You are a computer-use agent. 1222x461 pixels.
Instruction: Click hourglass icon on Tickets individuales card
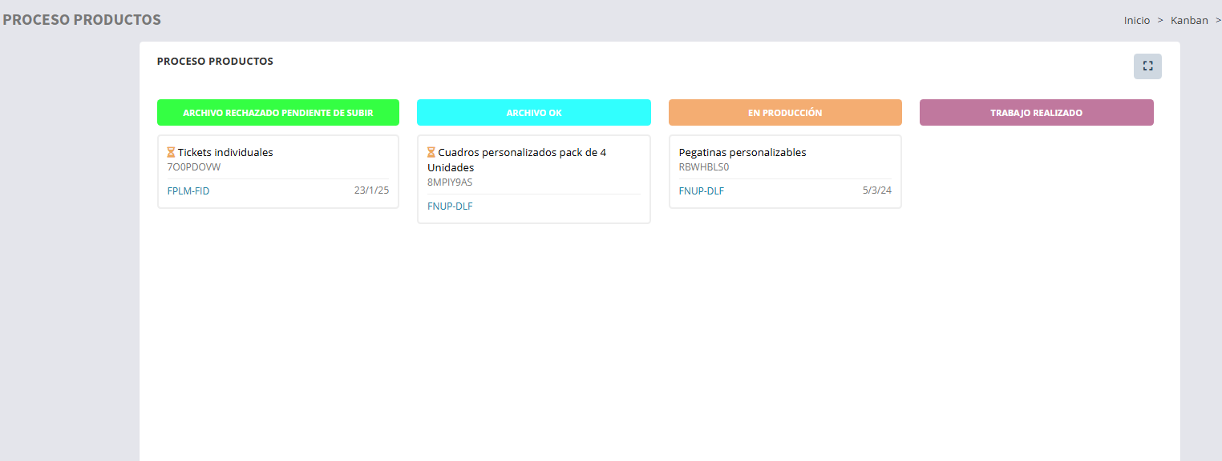coord(171,152)
